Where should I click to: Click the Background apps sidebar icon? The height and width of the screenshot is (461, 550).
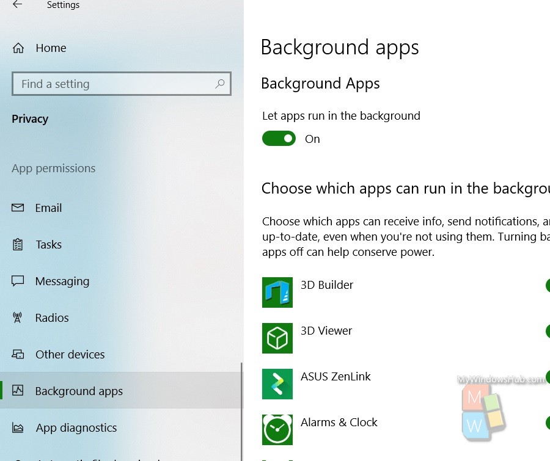(18, 390)
